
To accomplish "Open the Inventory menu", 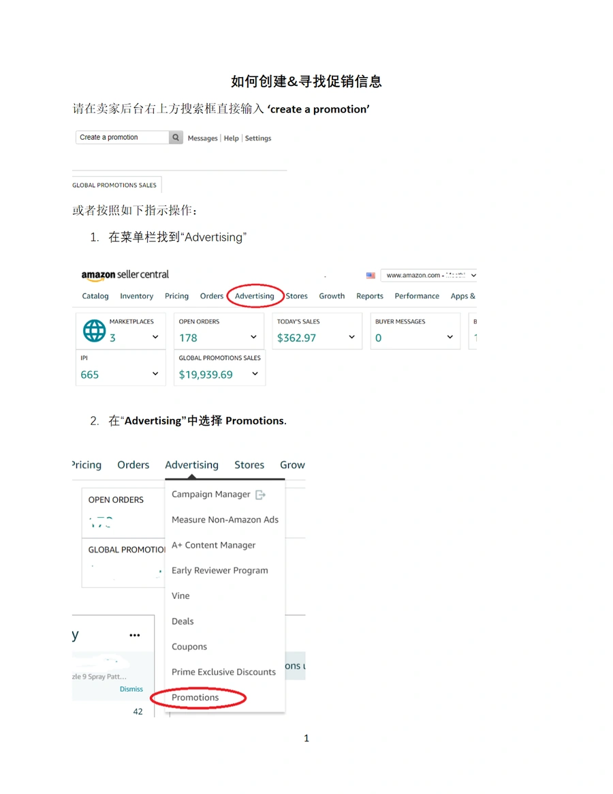I will click(136, 296).
